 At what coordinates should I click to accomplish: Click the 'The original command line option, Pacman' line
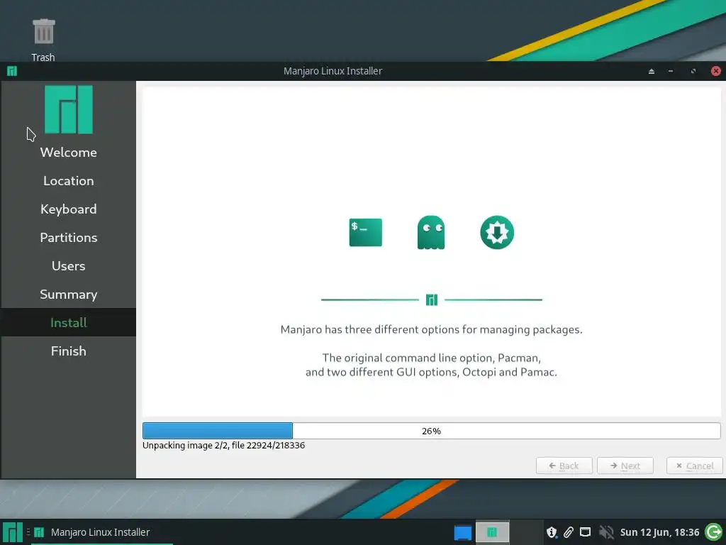pyautogui.click(x=432, y=358)
